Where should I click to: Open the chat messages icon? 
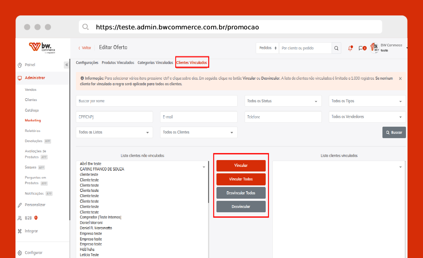(x=362, y=48)
